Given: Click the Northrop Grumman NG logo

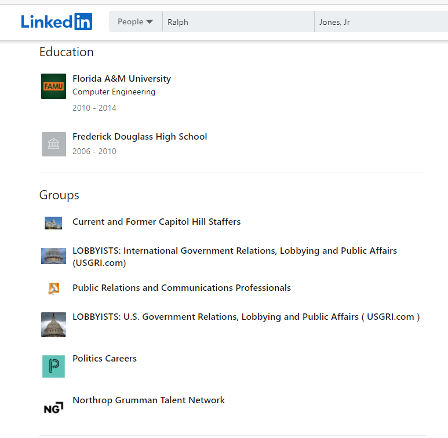Looking at the screenshot, I should [53, 408].
